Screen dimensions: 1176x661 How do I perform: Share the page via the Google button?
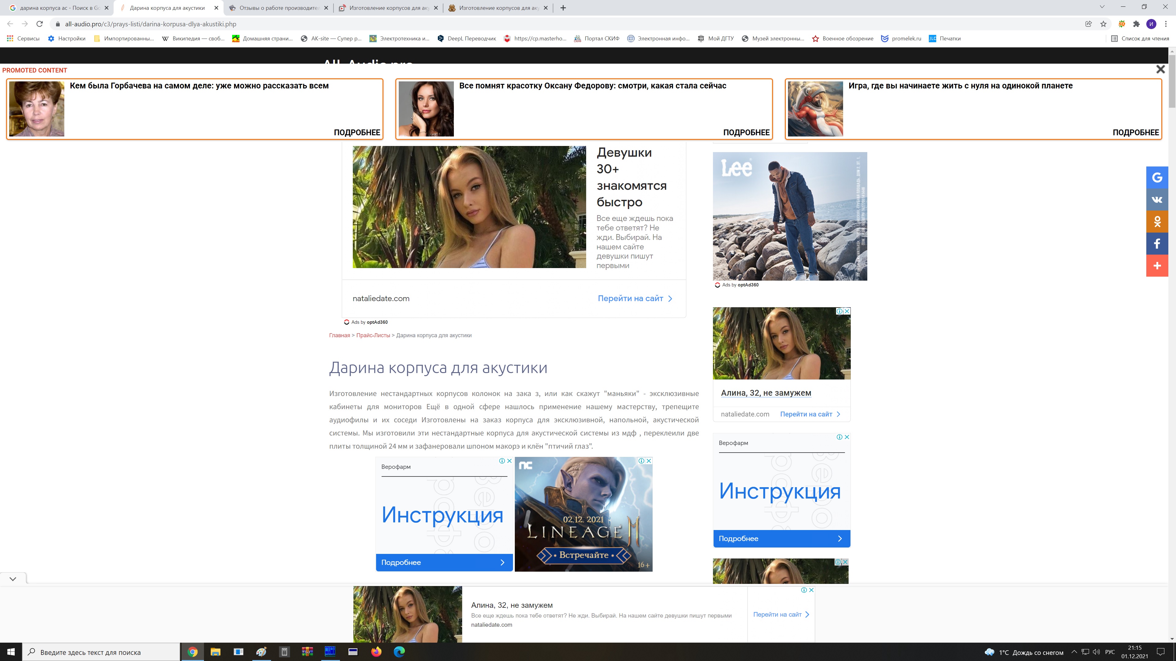[1157, 177]
